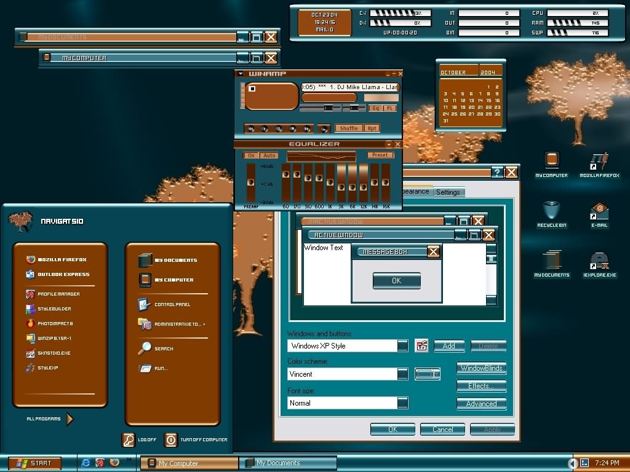Click Winamp pause button
This screenshot has height=472, width=630.
[x=279, y=128]
